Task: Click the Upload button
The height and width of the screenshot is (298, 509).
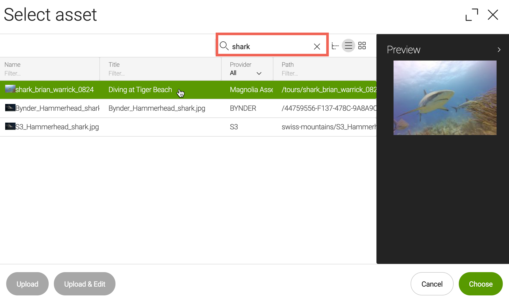Action: click(x=27, y=284)
